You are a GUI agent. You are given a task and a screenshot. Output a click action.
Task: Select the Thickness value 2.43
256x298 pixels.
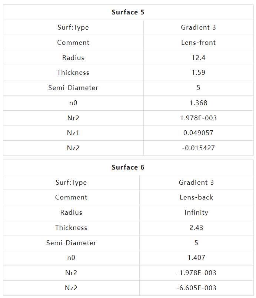click(196, 228)
